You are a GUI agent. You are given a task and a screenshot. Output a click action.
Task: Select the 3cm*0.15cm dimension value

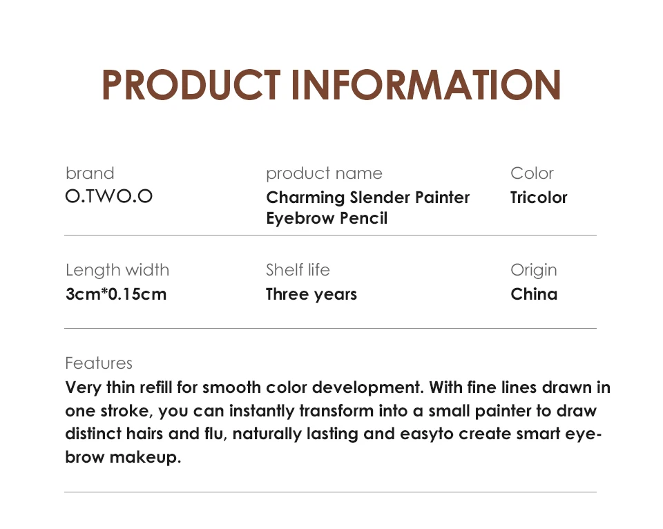pos(116,294)
